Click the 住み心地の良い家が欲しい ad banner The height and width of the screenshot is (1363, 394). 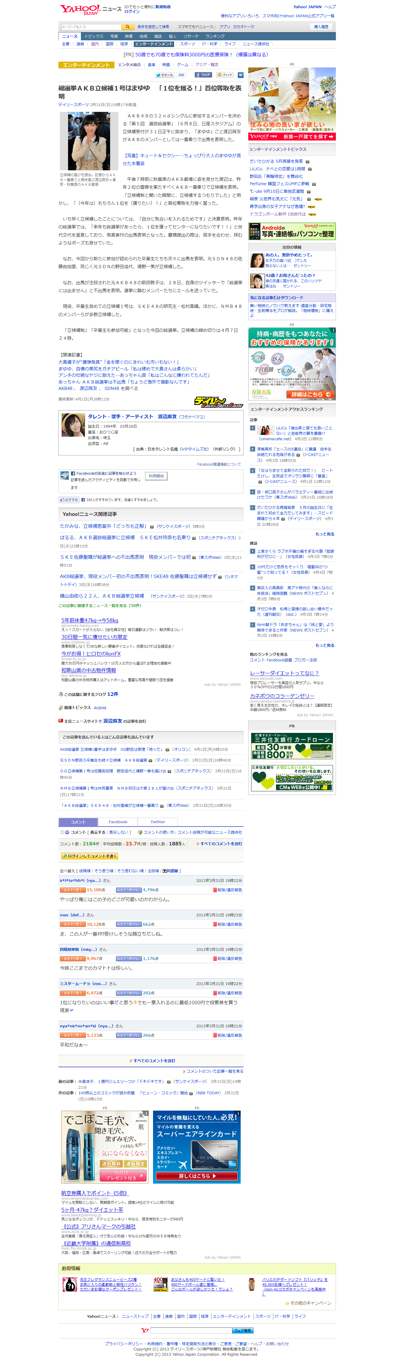[x=292, y=104]
